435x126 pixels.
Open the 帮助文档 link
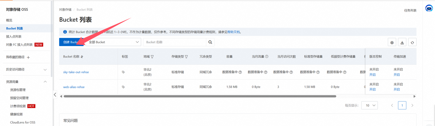pos(234,32)
